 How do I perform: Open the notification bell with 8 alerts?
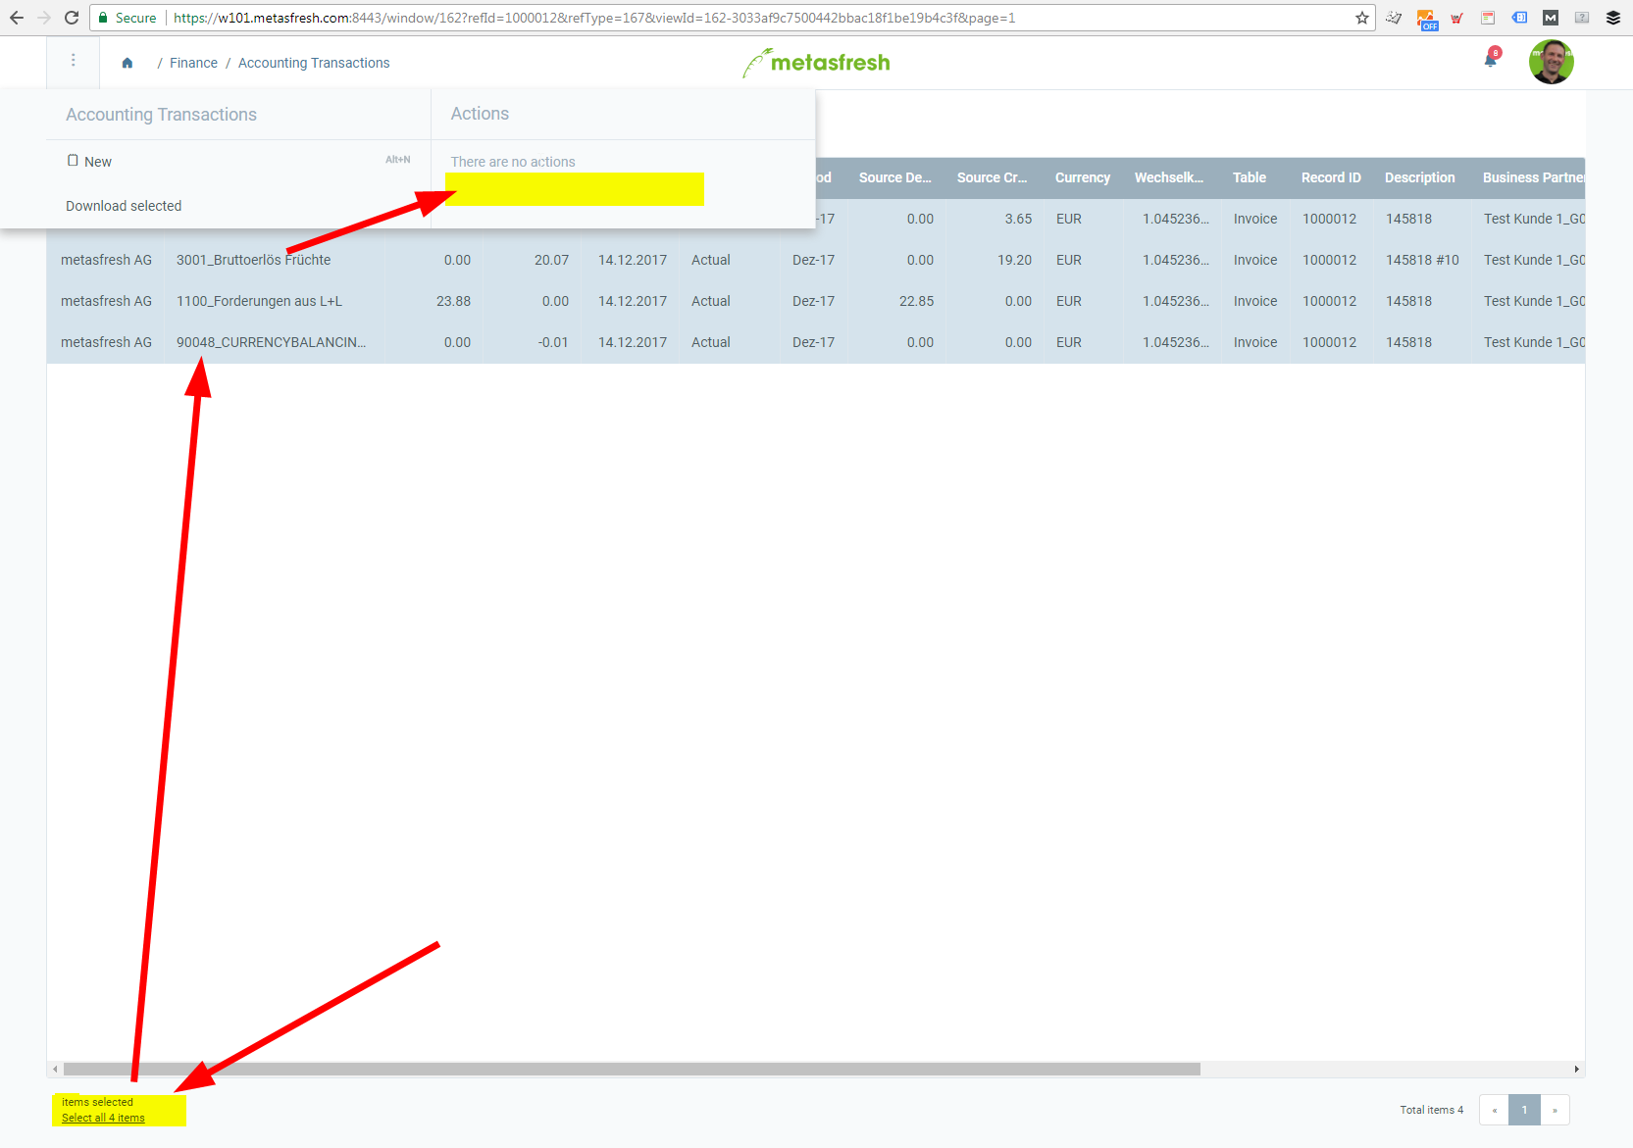(x=1488, y=59)
